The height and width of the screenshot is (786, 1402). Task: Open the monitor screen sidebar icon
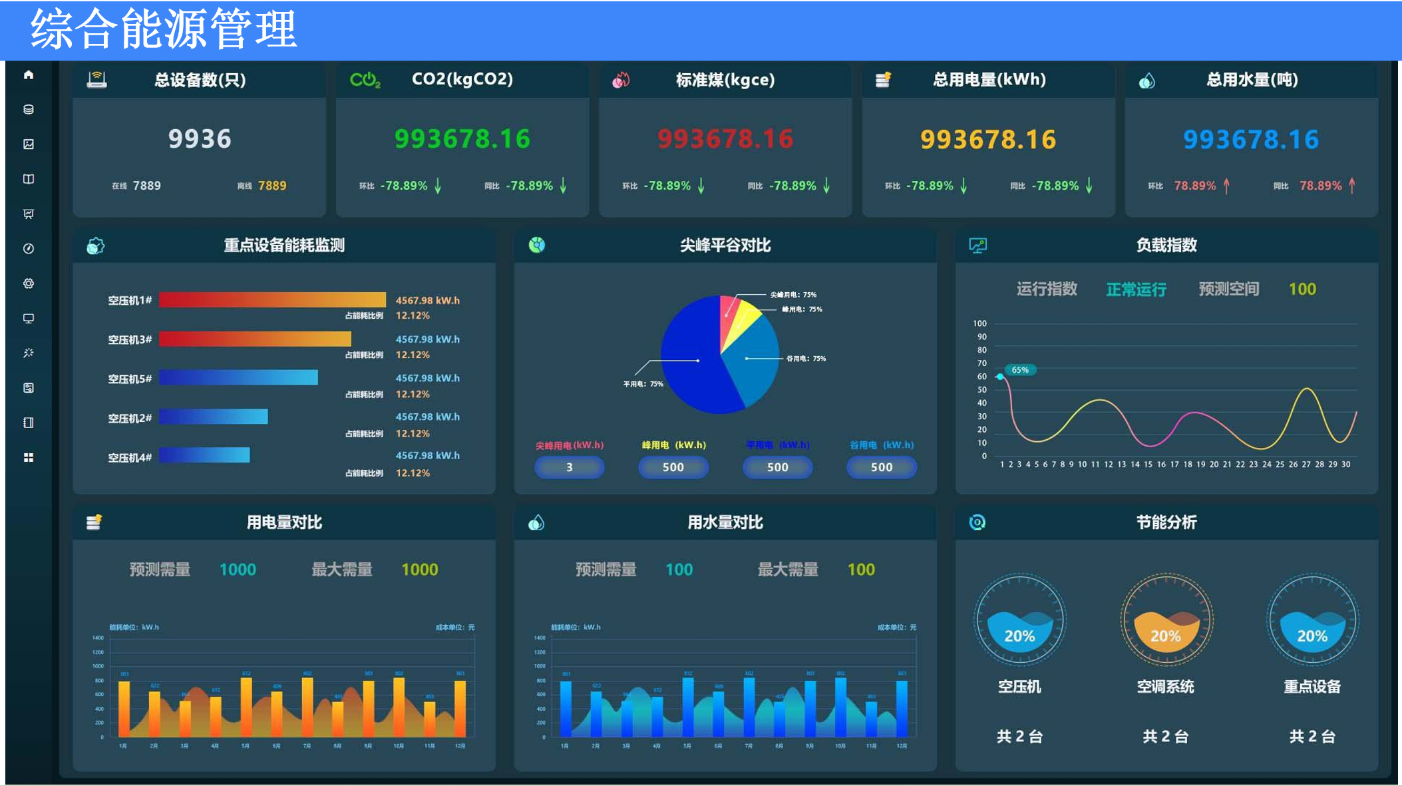tap(29, 318)
